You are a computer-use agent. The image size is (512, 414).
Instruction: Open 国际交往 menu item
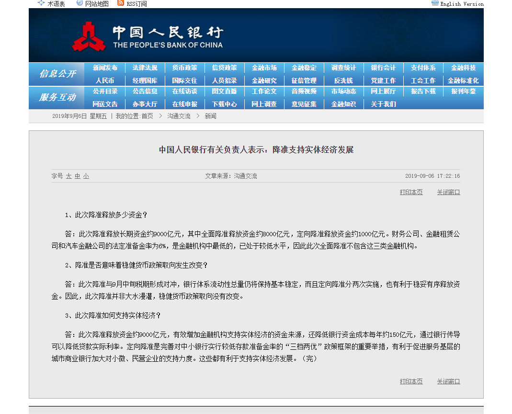[184, 80]
